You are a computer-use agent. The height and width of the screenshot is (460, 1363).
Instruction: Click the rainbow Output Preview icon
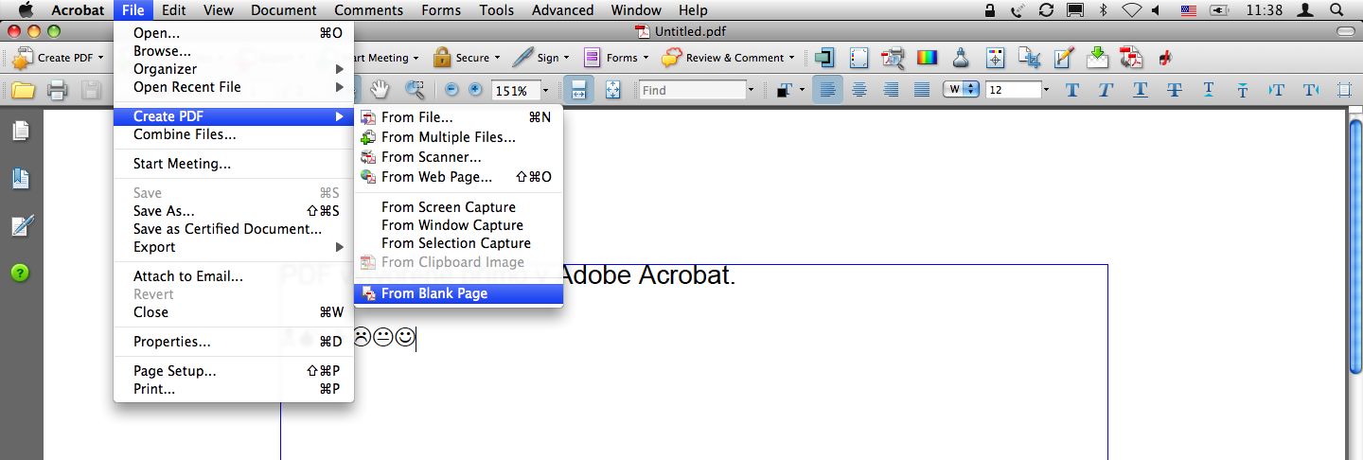[x=927, y=58]
